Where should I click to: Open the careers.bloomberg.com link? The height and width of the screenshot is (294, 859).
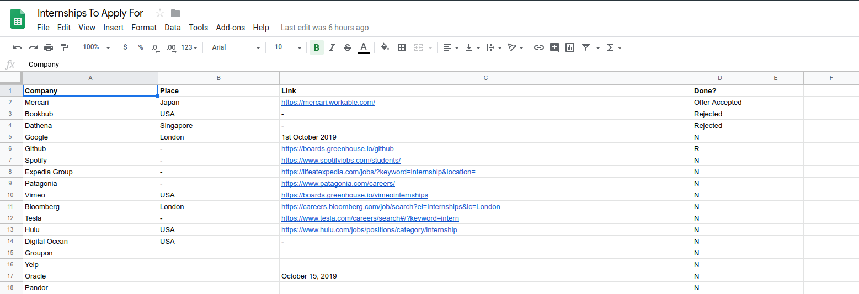click(391, 207)
